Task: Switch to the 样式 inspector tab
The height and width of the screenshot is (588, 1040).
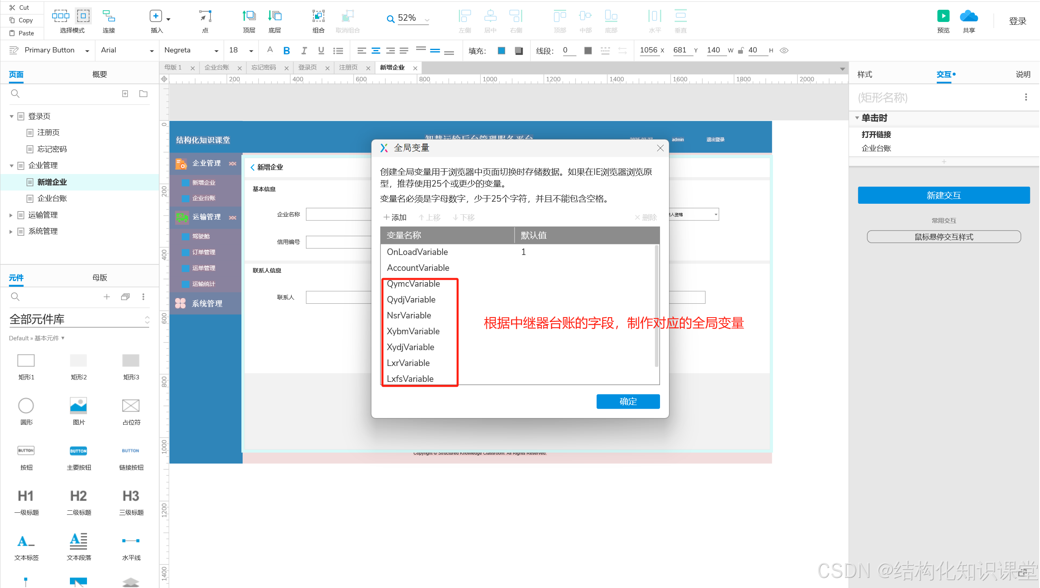Action: [x=864, y=74]
